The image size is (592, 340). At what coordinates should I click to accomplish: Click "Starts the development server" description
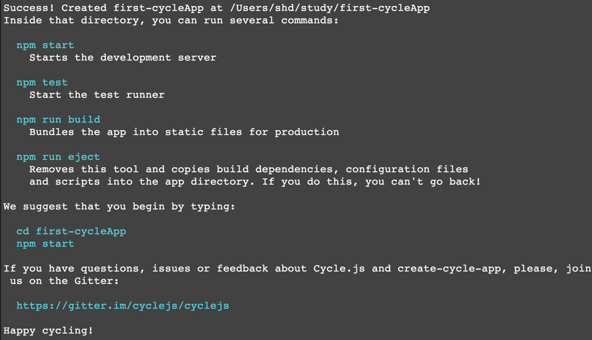click(122, 58)
